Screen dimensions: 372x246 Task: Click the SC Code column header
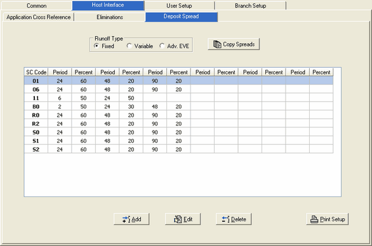coord(36,72)
